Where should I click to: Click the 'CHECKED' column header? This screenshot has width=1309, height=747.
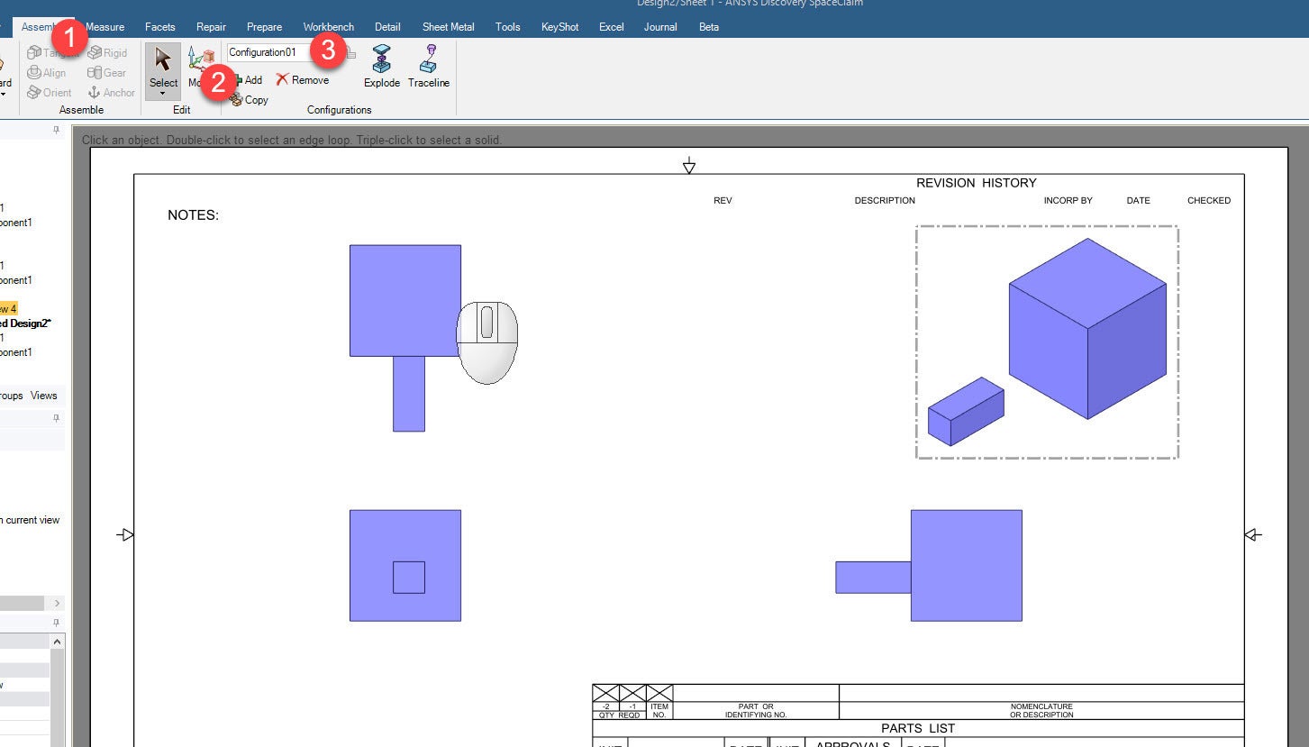point(1209,201)
